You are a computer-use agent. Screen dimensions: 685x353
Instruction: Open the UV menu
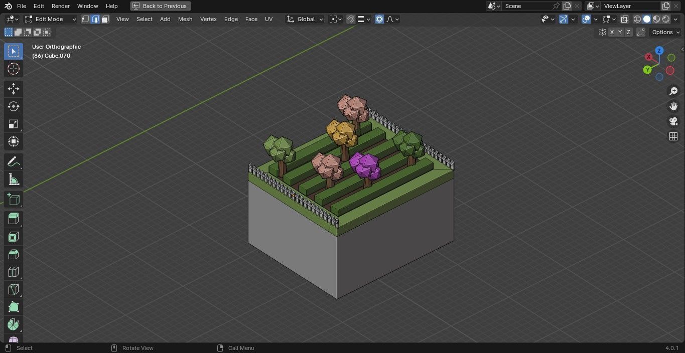(x=269, y=19)
